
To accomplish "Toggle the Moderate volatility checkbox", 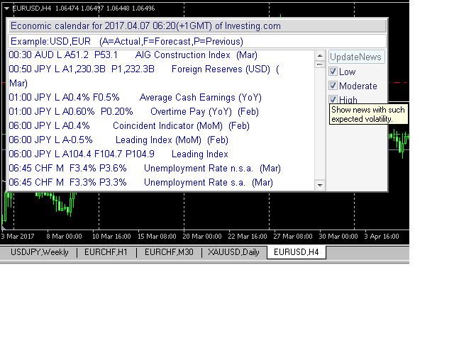I will 333,86.
